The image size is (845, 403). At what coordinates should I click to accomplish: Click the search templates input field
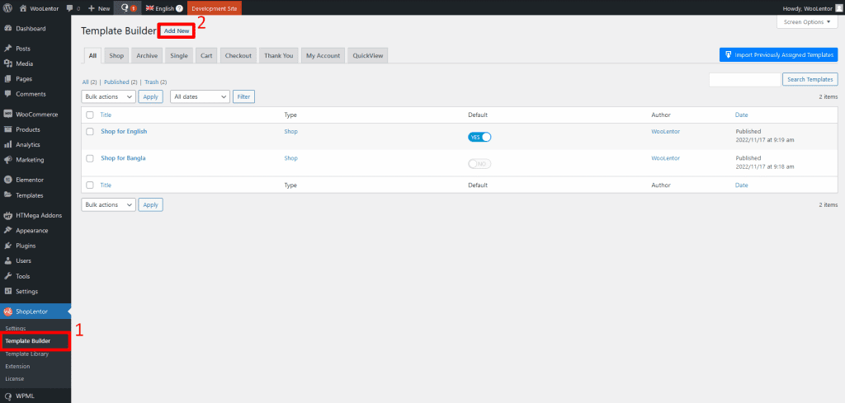point(745,79)
